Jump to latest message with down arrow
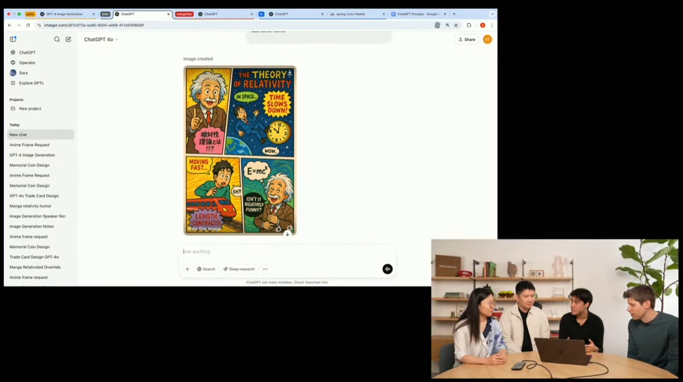 [287, 234]
